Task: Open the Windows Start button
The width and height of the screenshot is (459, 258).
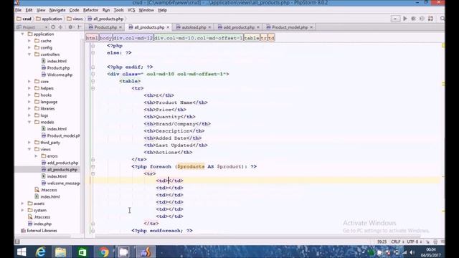Action: 22,252
